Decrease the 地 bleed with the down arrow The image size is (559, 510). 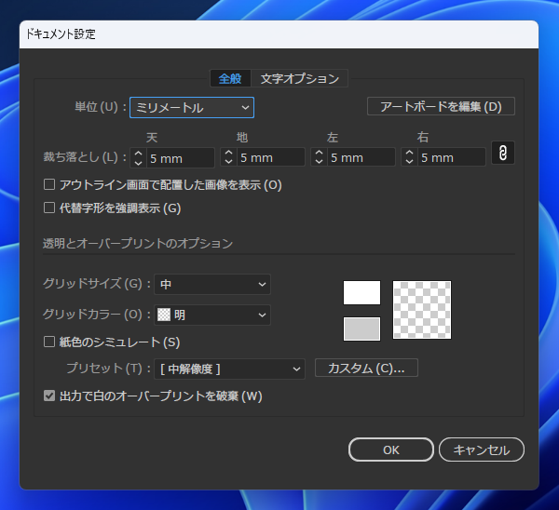(x=229, y=162)
